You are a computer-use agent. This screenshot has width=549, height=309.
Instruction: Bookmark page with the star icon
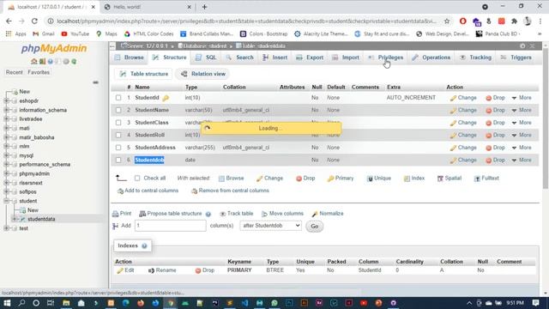(447, 21)
